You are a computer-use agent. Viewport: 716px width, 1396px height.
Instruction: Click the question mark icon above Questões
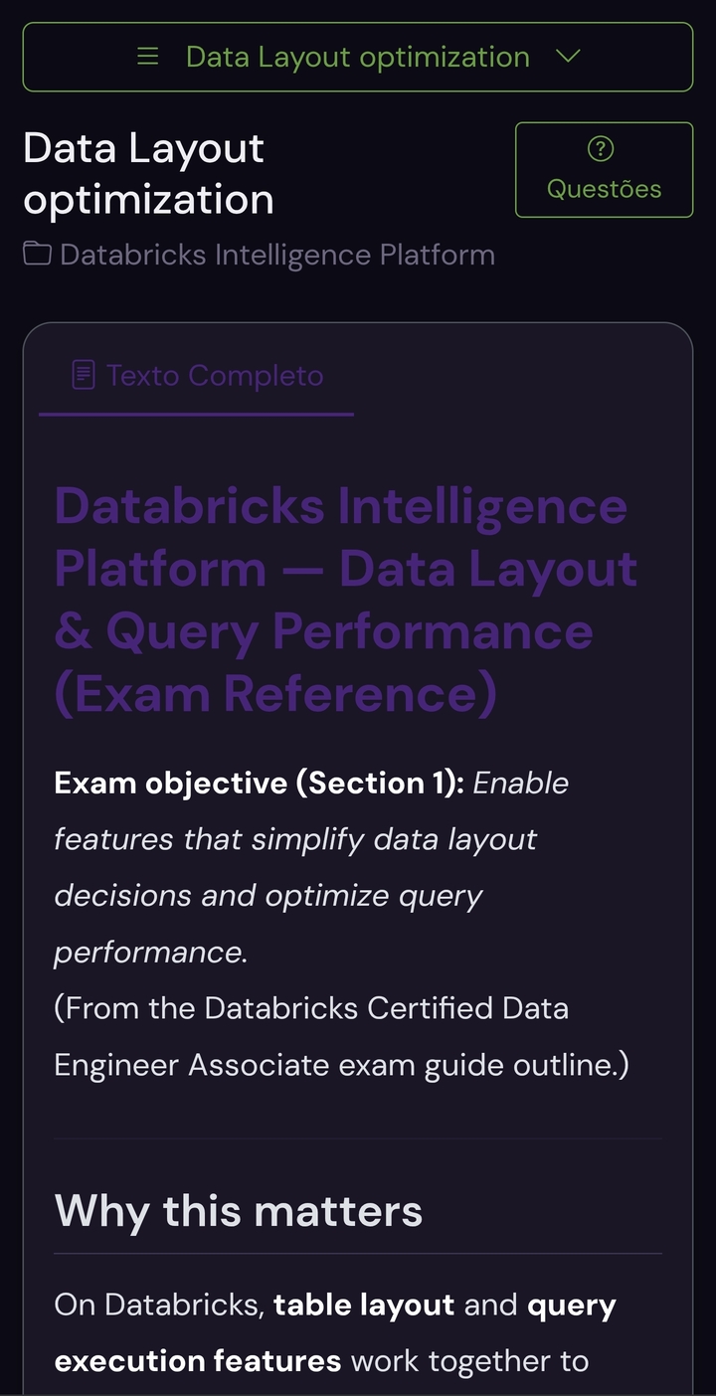click(x=601, y=149)
